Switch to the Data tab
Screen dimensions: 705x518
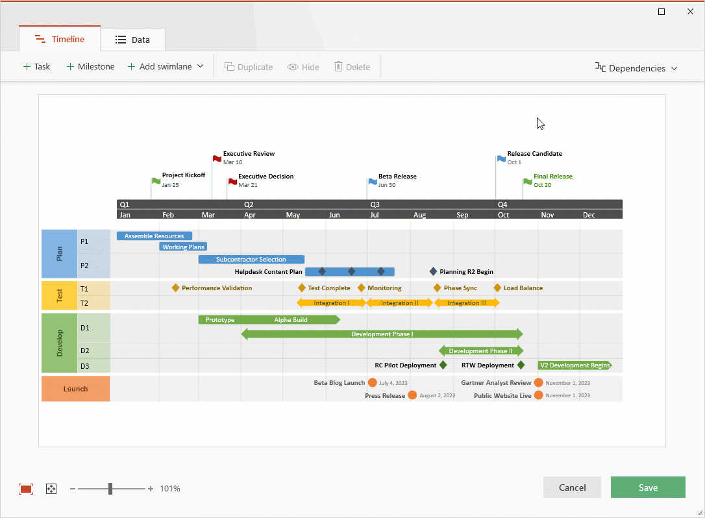tap(132, 39)
